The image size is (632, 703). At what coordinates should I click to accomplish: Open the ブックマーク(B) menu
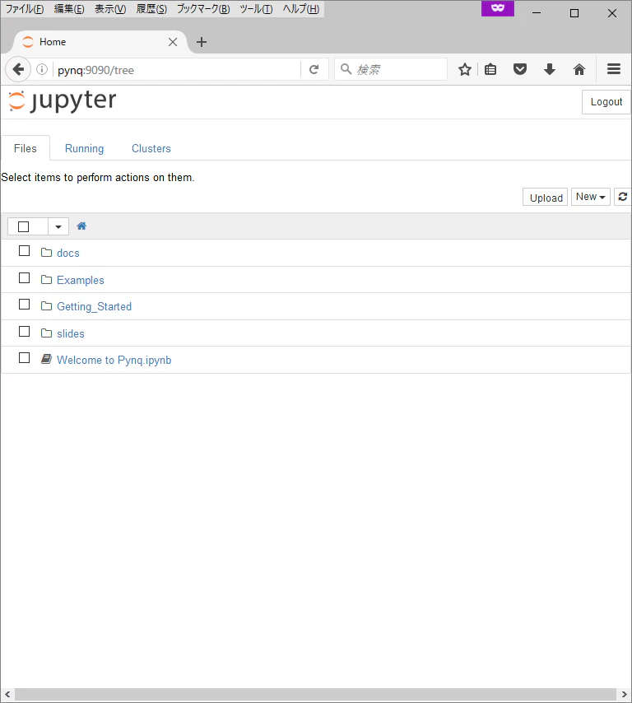coord(203,9)
